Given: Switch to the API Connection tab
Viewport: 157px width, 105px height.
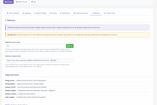Looking at the screenshot, I should coord(13,13).
